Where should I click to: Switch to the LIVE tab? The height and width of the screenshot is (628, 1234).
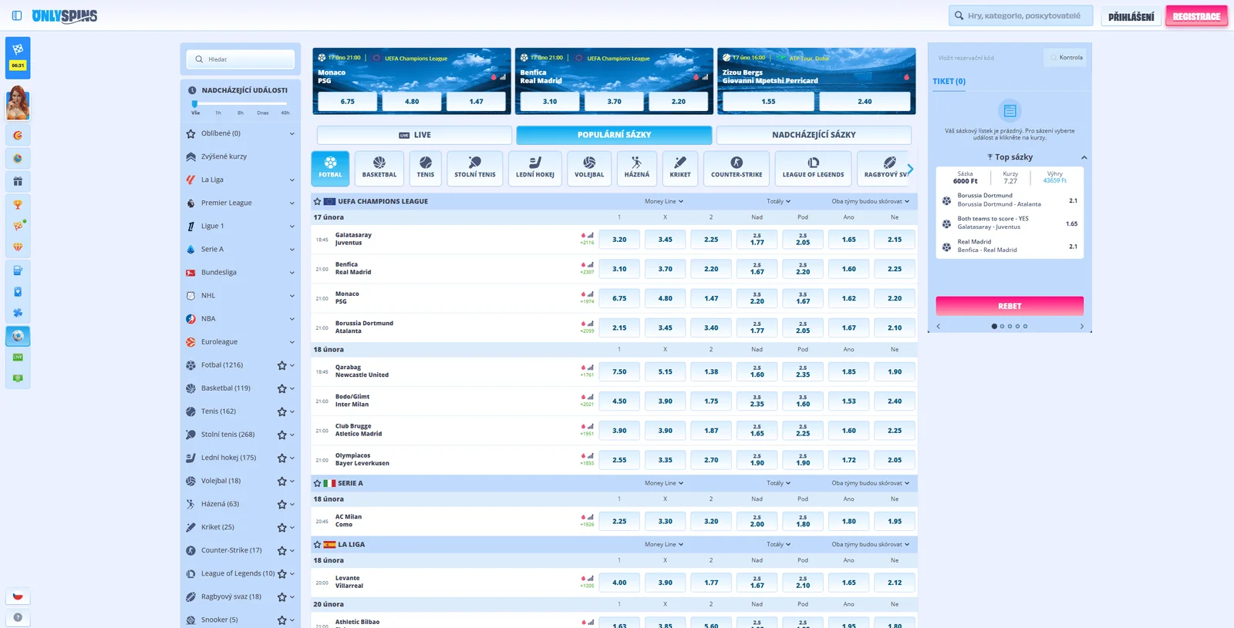pyautogui.click(x=414, y=135)
